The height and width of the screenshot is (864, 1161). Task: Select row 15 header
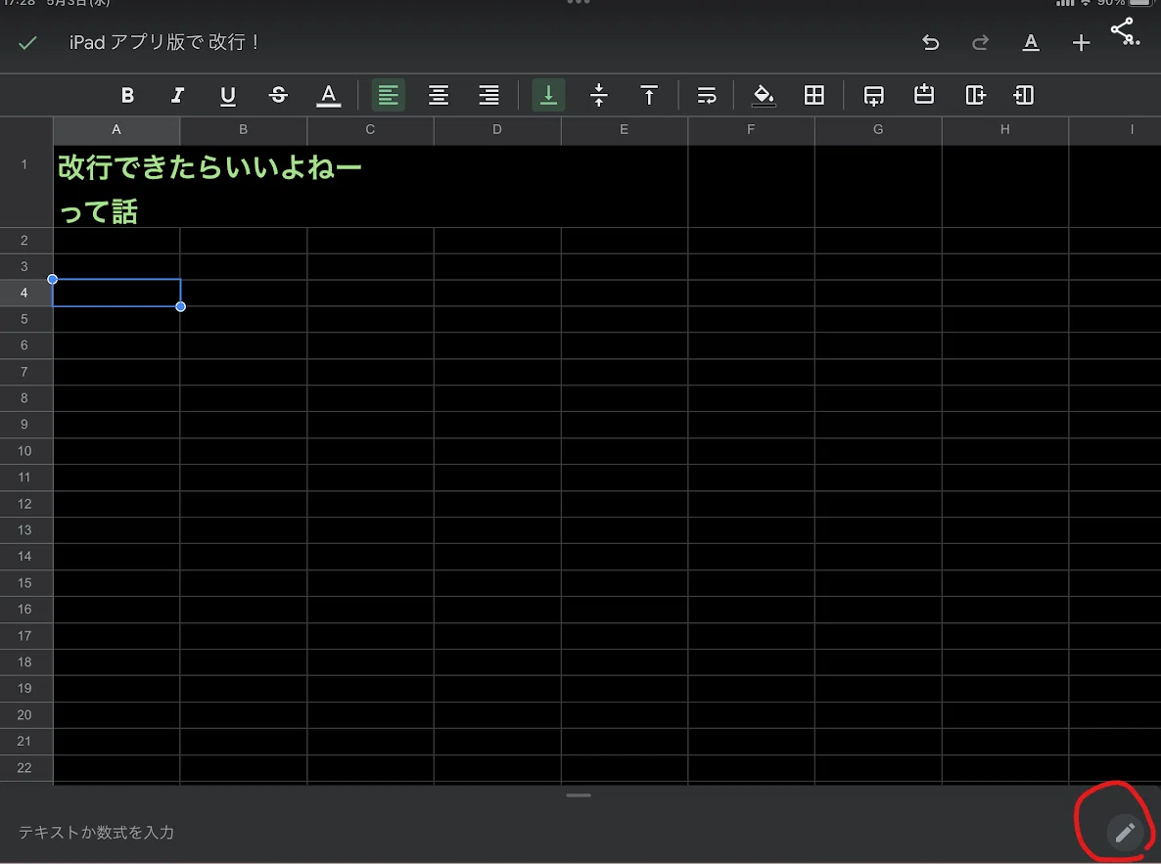[25, 582]
